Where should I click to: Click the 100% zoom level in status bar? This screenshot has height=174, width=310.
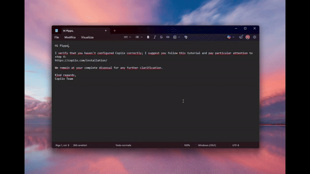click(187, 145)
